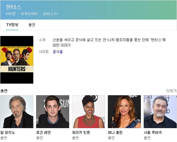Switch to the 출연 tab

[x=32, y=25]
